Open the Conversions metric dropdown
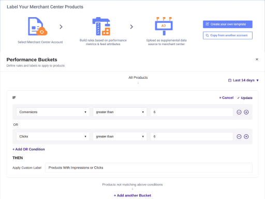The height and width of the screenshot is (199, 265). (x=53, y=112)
